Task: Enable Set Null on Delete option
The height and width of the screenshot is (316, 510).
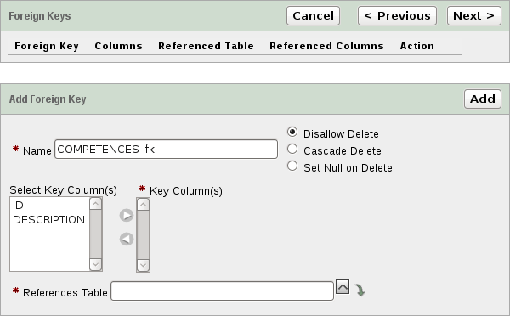Action: coord(292,166)
